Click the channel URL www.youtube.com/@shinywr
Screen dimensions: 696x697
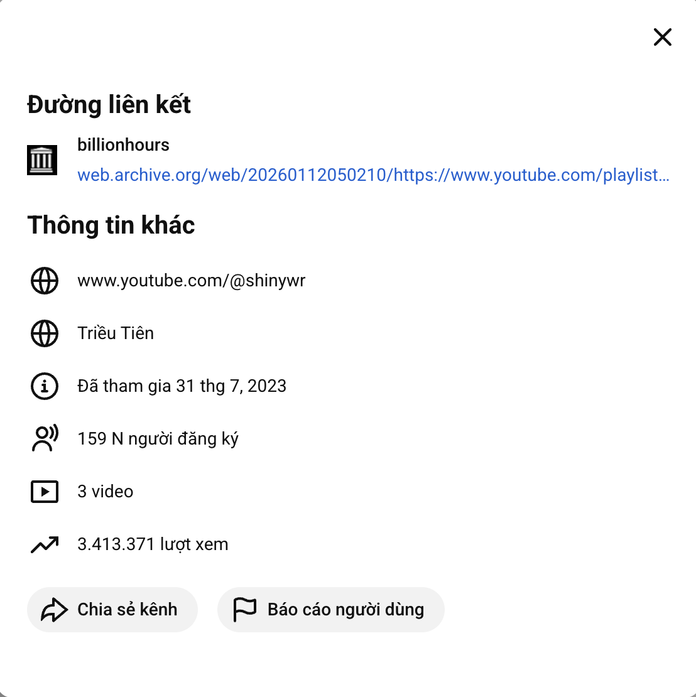(x=191, y=281)
